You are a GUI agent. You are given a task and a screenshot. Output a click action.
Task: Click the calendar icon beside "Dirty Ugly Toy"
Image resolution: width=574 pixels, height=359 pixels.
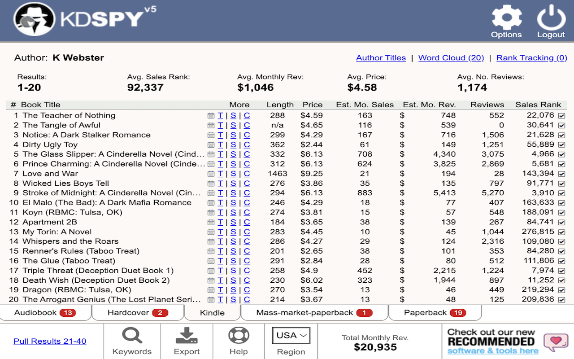(210, 144)
